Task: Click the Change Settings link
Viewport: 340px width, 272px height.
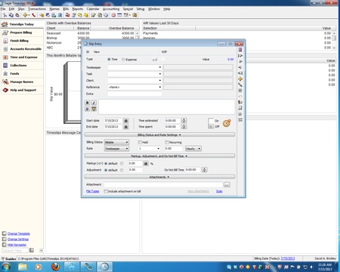Action: tap(18, 240)
